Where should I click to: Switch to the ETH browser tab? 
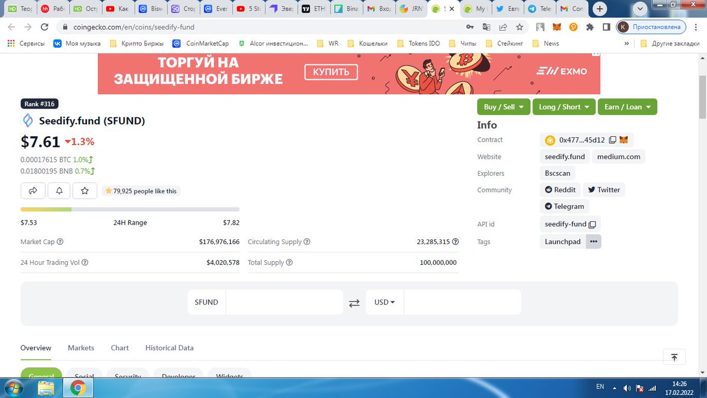(x=313, y=9)
